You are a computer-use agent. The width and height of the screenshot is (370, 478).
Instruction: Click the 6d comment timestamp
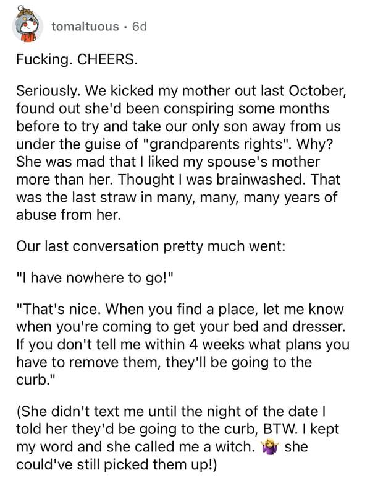[x=140, y=27]
